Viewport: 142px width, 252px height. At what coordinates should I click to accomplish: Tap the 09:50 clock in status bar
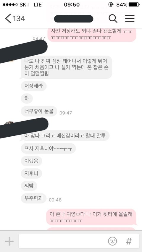click(72, 5)
